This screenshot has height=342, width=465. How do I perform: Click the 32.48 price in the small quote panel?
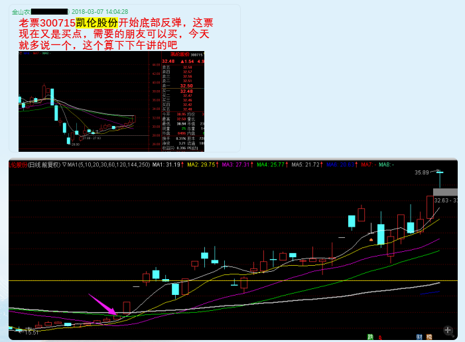[168, 62]
